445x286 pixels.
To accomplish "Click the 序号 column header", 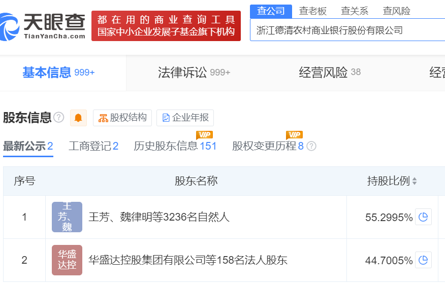I will tap(24, 181).
